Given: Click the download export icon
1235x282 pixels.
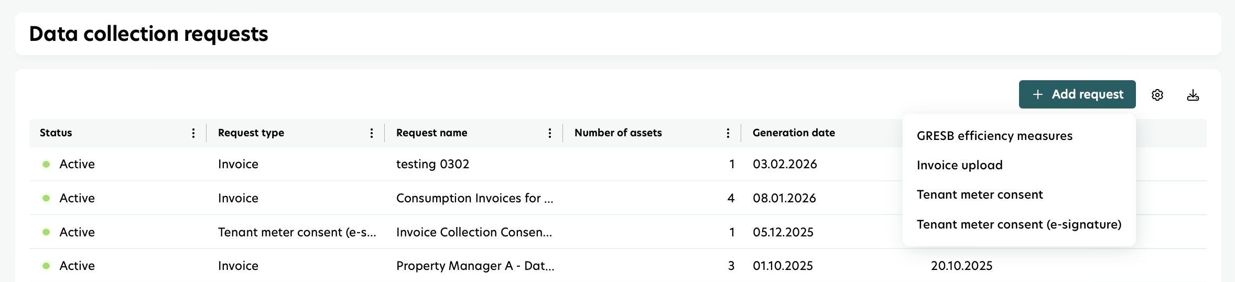Looking at the screenshot, I should pyautogui.click(x=1193, y=95).
